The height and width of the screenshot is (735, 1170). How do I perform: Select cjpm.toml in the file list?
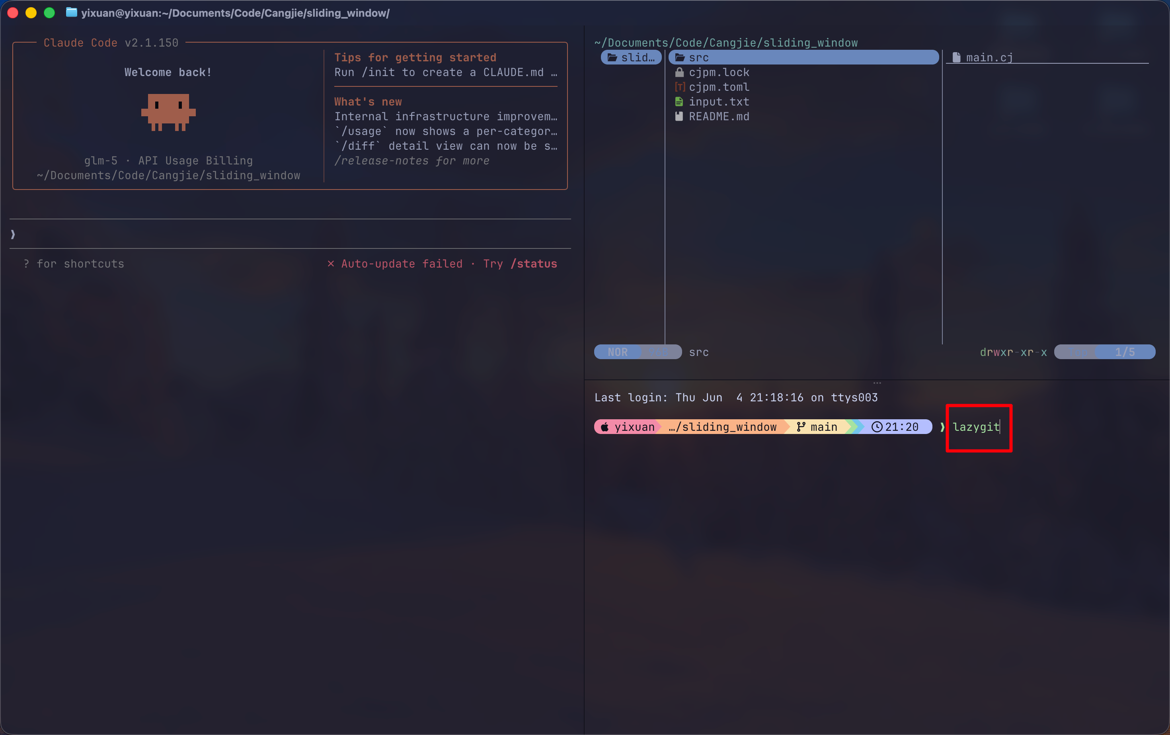point(803,87)
